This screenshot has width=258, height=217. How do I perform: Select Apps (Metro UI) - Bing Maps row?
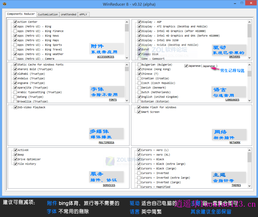tap(38, 40)
